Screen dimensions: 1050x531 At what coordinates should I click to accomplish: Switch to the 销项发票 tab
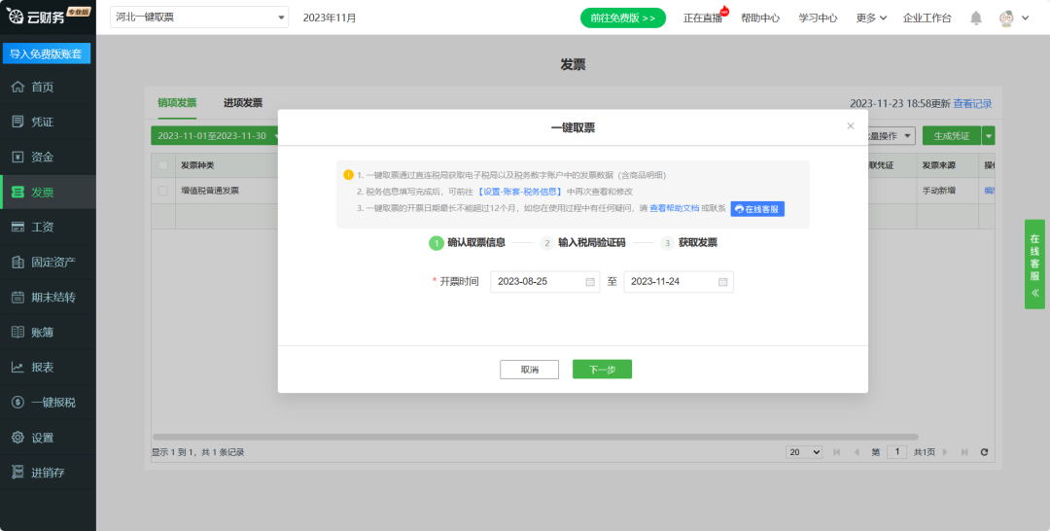click(x=177, y=102)
